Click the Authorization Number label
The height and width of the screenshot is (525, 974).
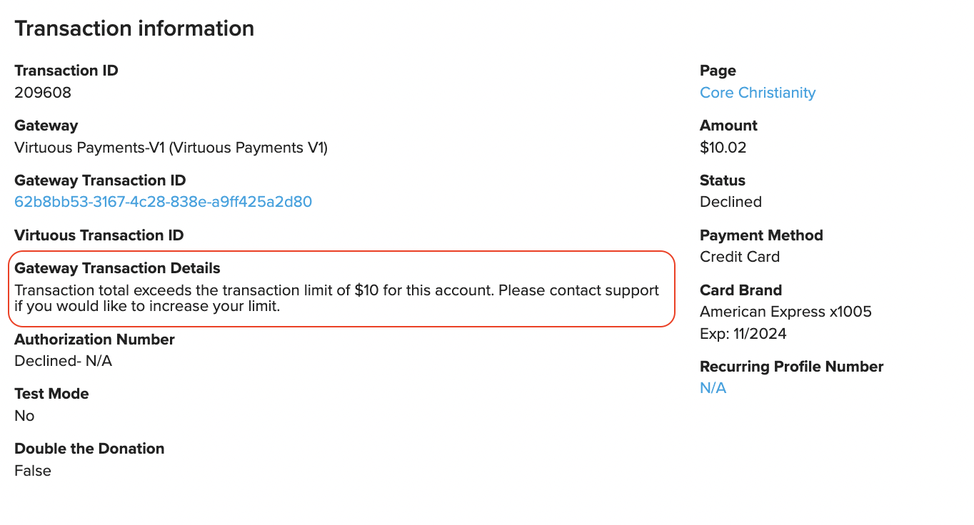(94, 340)
